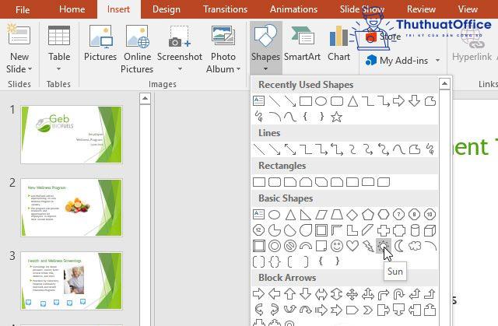Select the 5-Point Star in Recently Used Shapes
Screen dimensions: 498x326
point(337,117)
